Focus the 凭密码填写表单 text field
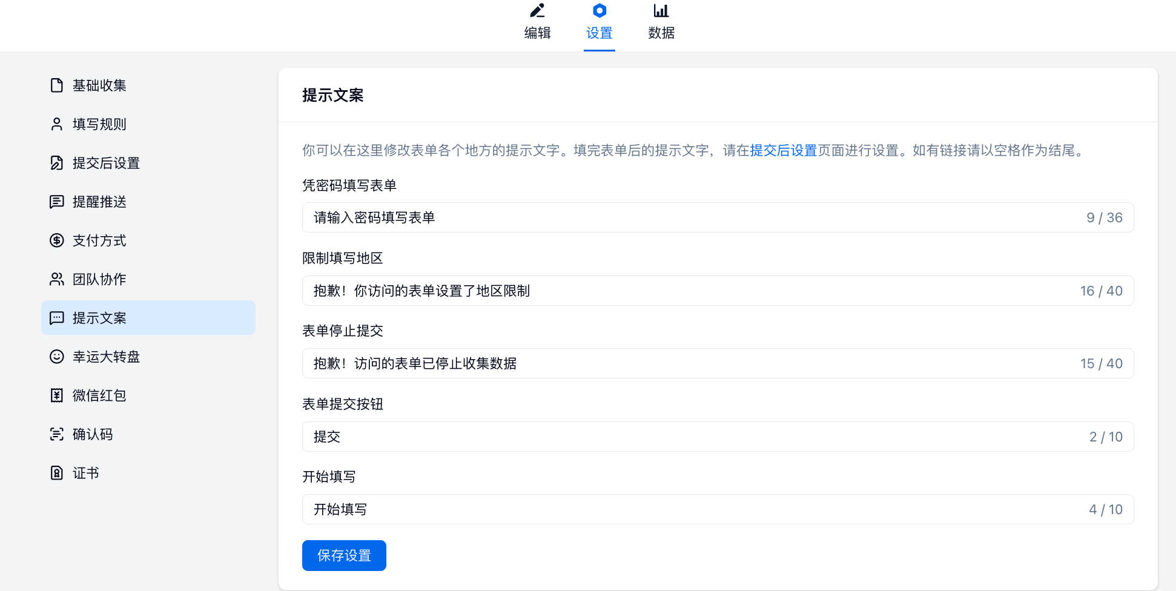1176x591 pixels. (x=690, y=217)
